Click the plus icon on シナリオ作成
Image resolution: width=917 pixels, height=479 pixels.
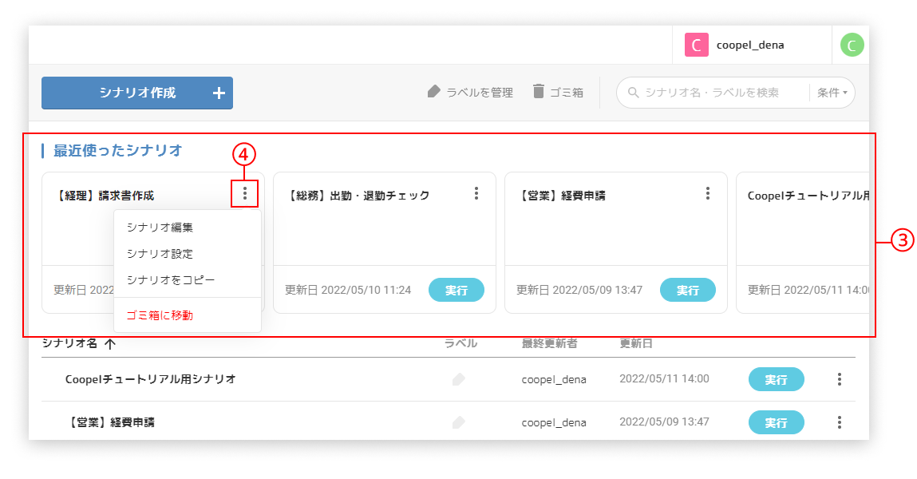point(219,93)
